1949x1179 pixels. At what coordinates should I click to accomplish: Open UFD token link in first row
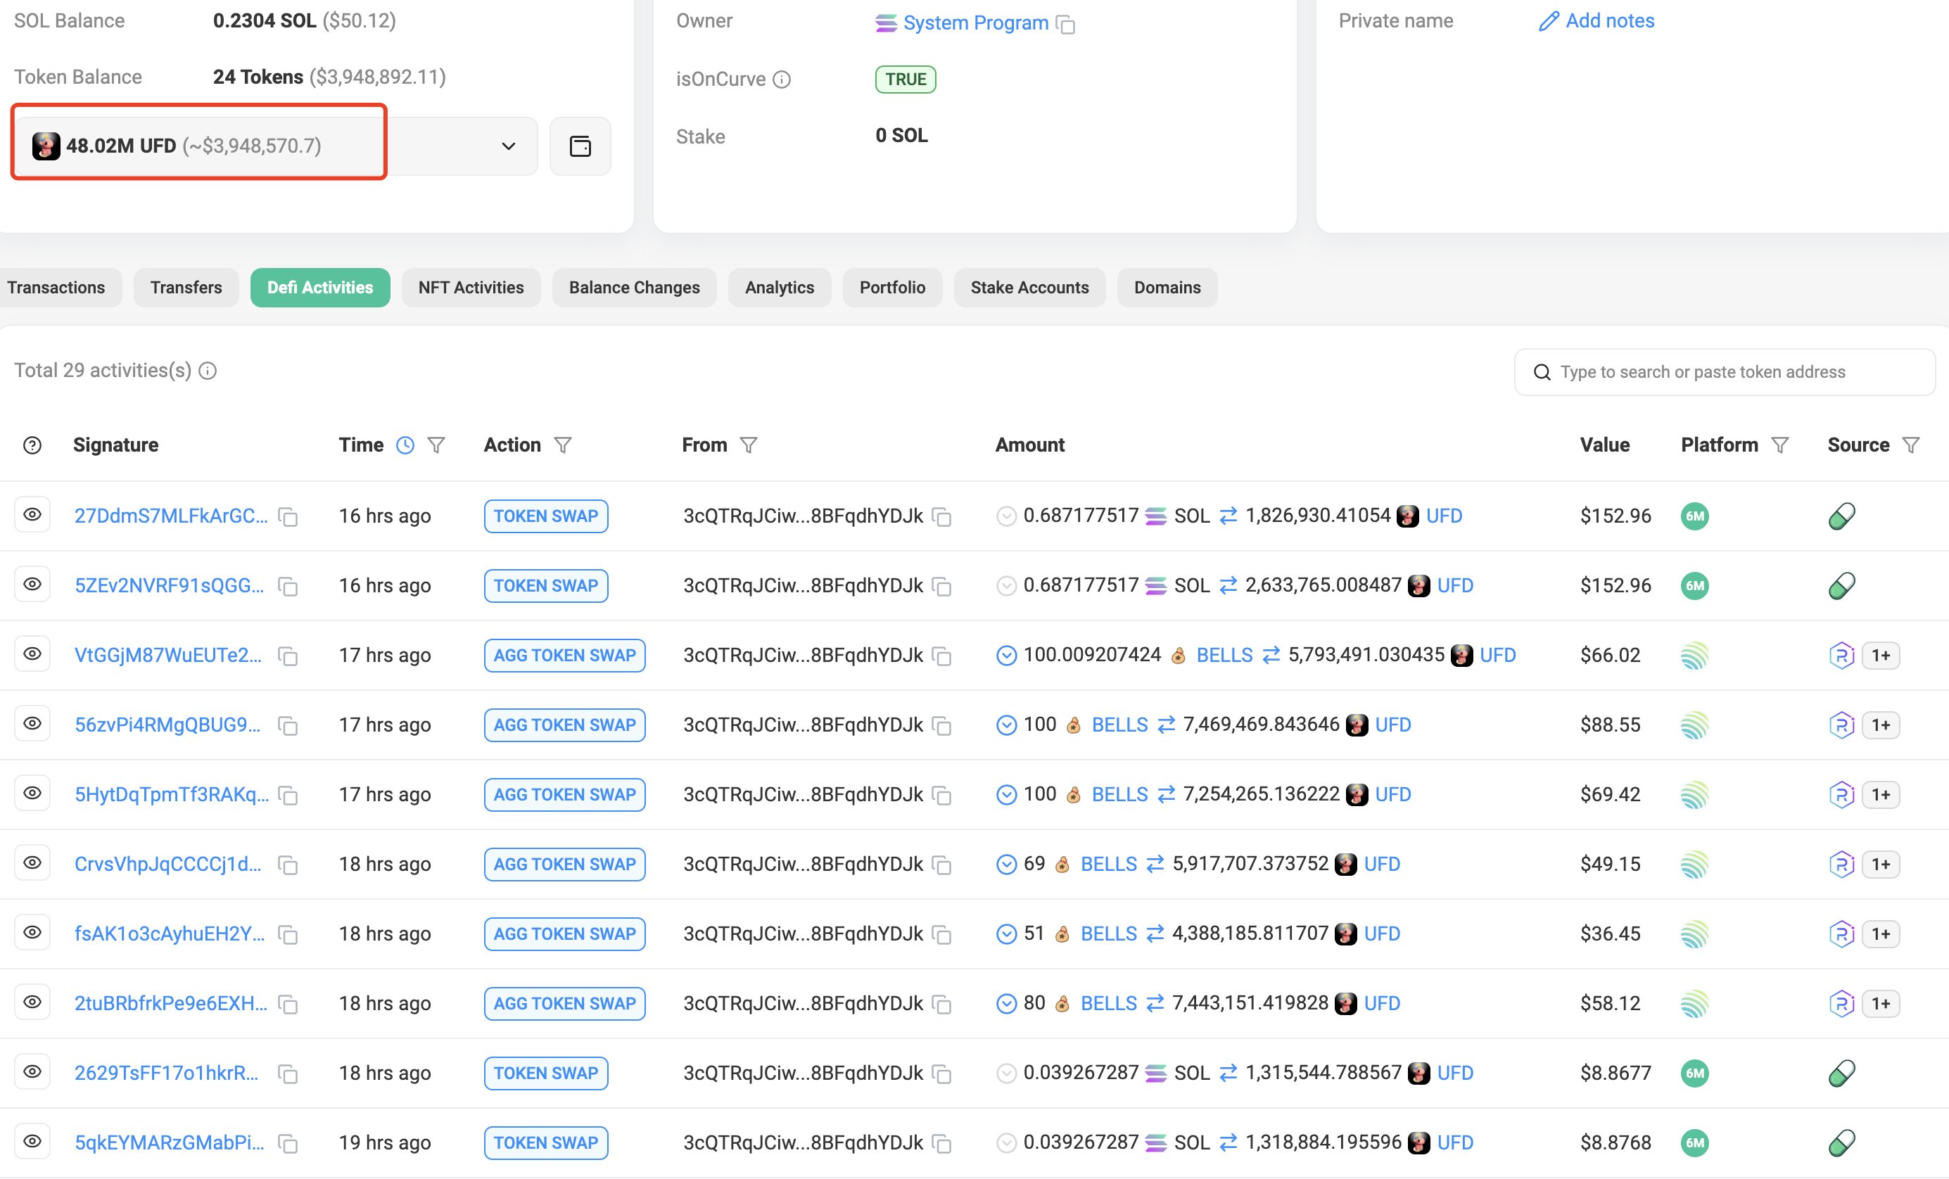point(1444,516)
